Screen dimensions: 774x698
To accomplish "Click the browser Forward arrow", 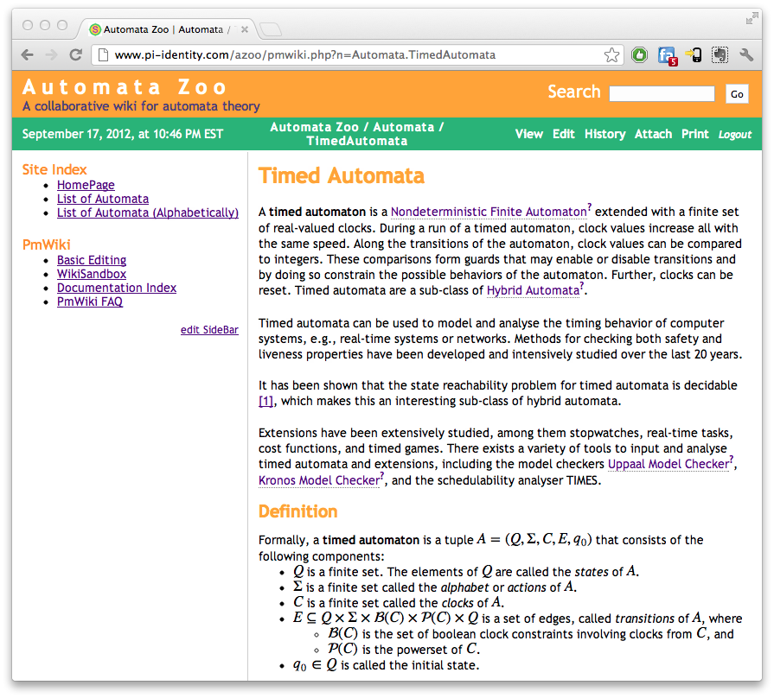I will [51, 54].
